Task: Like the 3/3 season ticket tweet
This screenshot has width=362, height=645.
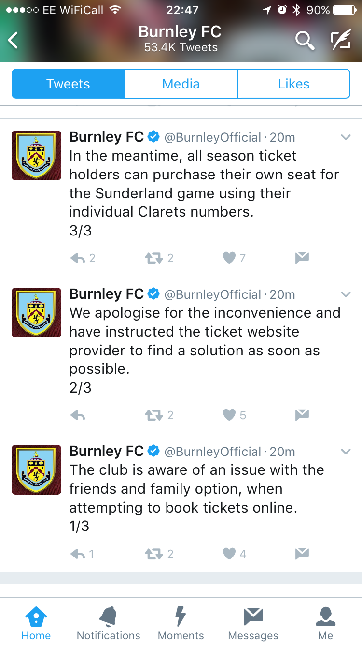Action: pos(229,259)
